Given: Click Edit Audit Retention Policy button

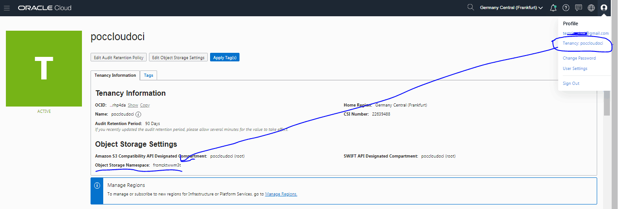Looking at the screenshot, I should pyautogui.click(x=119, y=57).
